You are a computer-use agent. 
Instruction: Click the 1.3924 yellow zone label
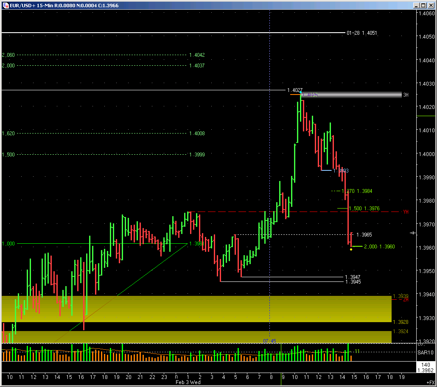401,331
